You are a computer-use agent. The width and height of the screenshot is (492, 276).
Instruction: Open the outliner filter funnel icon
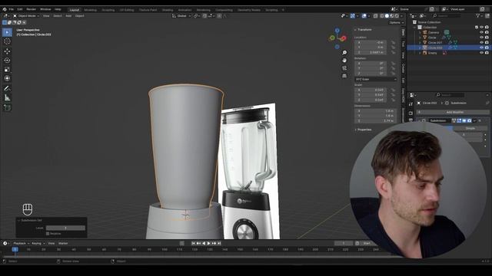478,15
